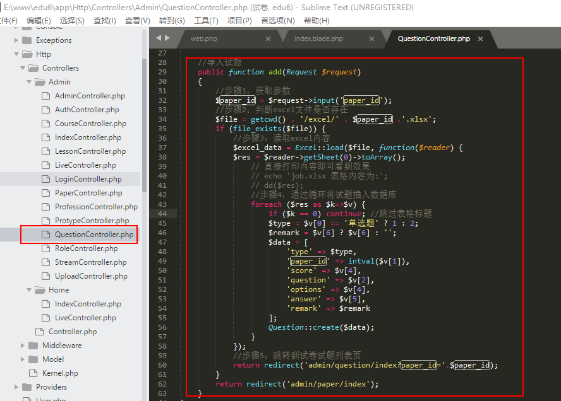Close the QuestionController.php tab

480,39
